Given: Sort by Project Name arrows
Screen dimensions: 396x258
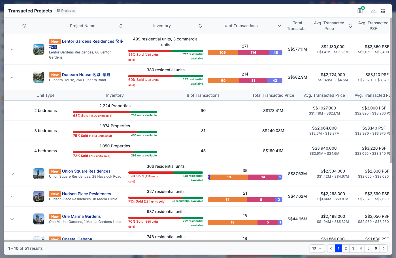Looking at the screenshot, I should [121, 26].
